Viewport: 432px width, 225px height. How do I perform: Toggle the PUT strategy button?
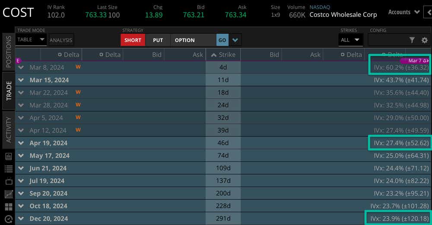(158, 40)
